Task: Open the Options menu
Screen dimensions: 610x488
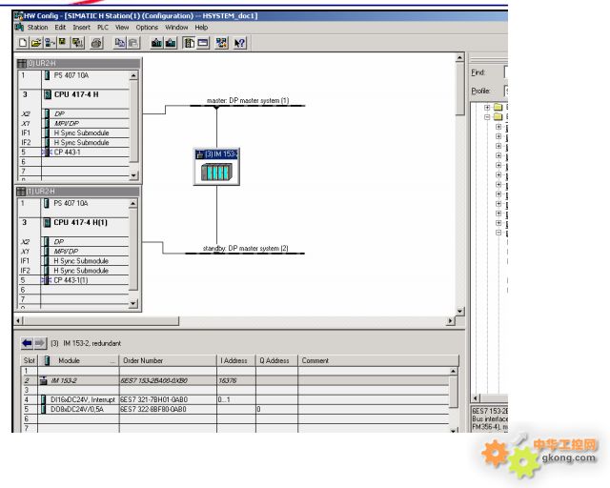Action: click(x=147, y=28)
